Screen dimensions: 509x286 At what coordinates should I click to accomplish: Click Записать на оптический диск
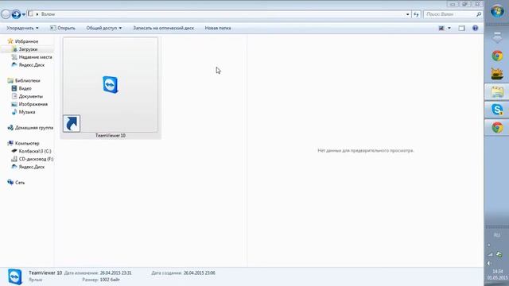click(x=163, y=29)
